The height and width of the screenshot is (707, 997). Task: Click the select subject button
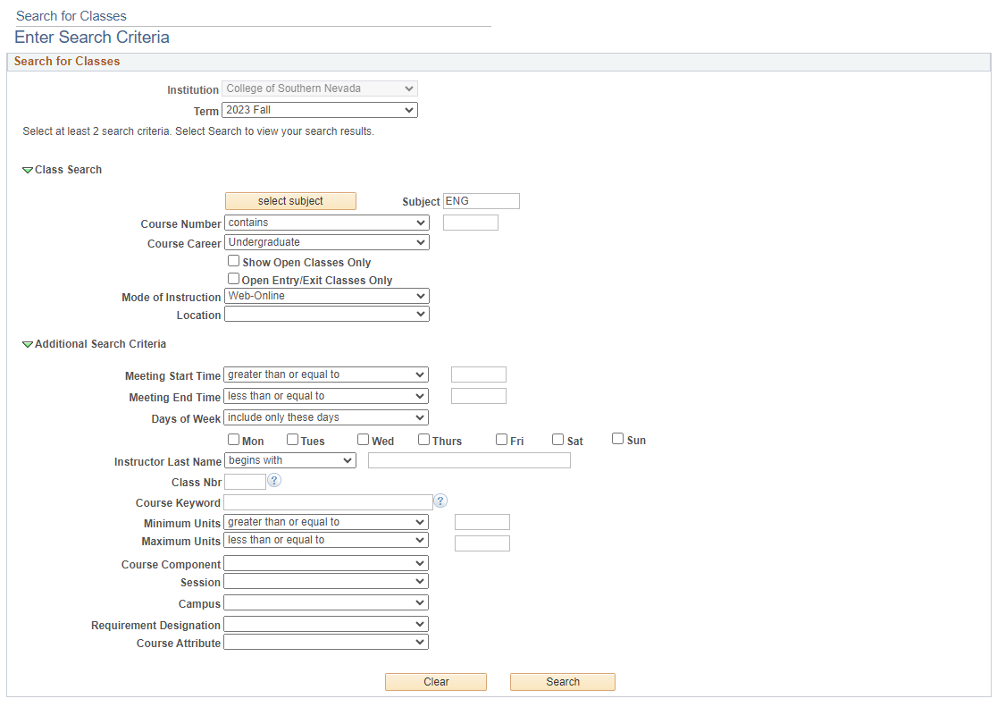click(x=290, y=201)
